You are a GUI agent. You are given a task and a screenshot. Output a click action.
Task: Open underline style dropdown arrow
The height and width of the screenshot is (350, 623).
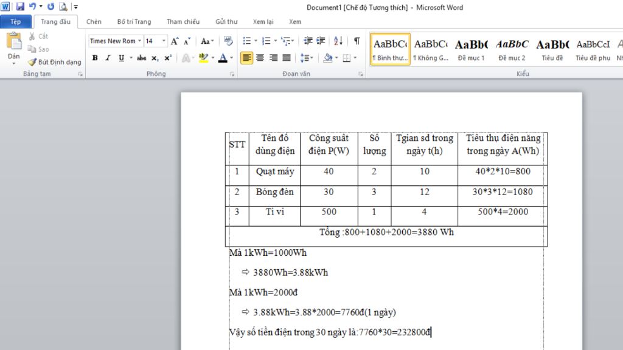(131, 58)
